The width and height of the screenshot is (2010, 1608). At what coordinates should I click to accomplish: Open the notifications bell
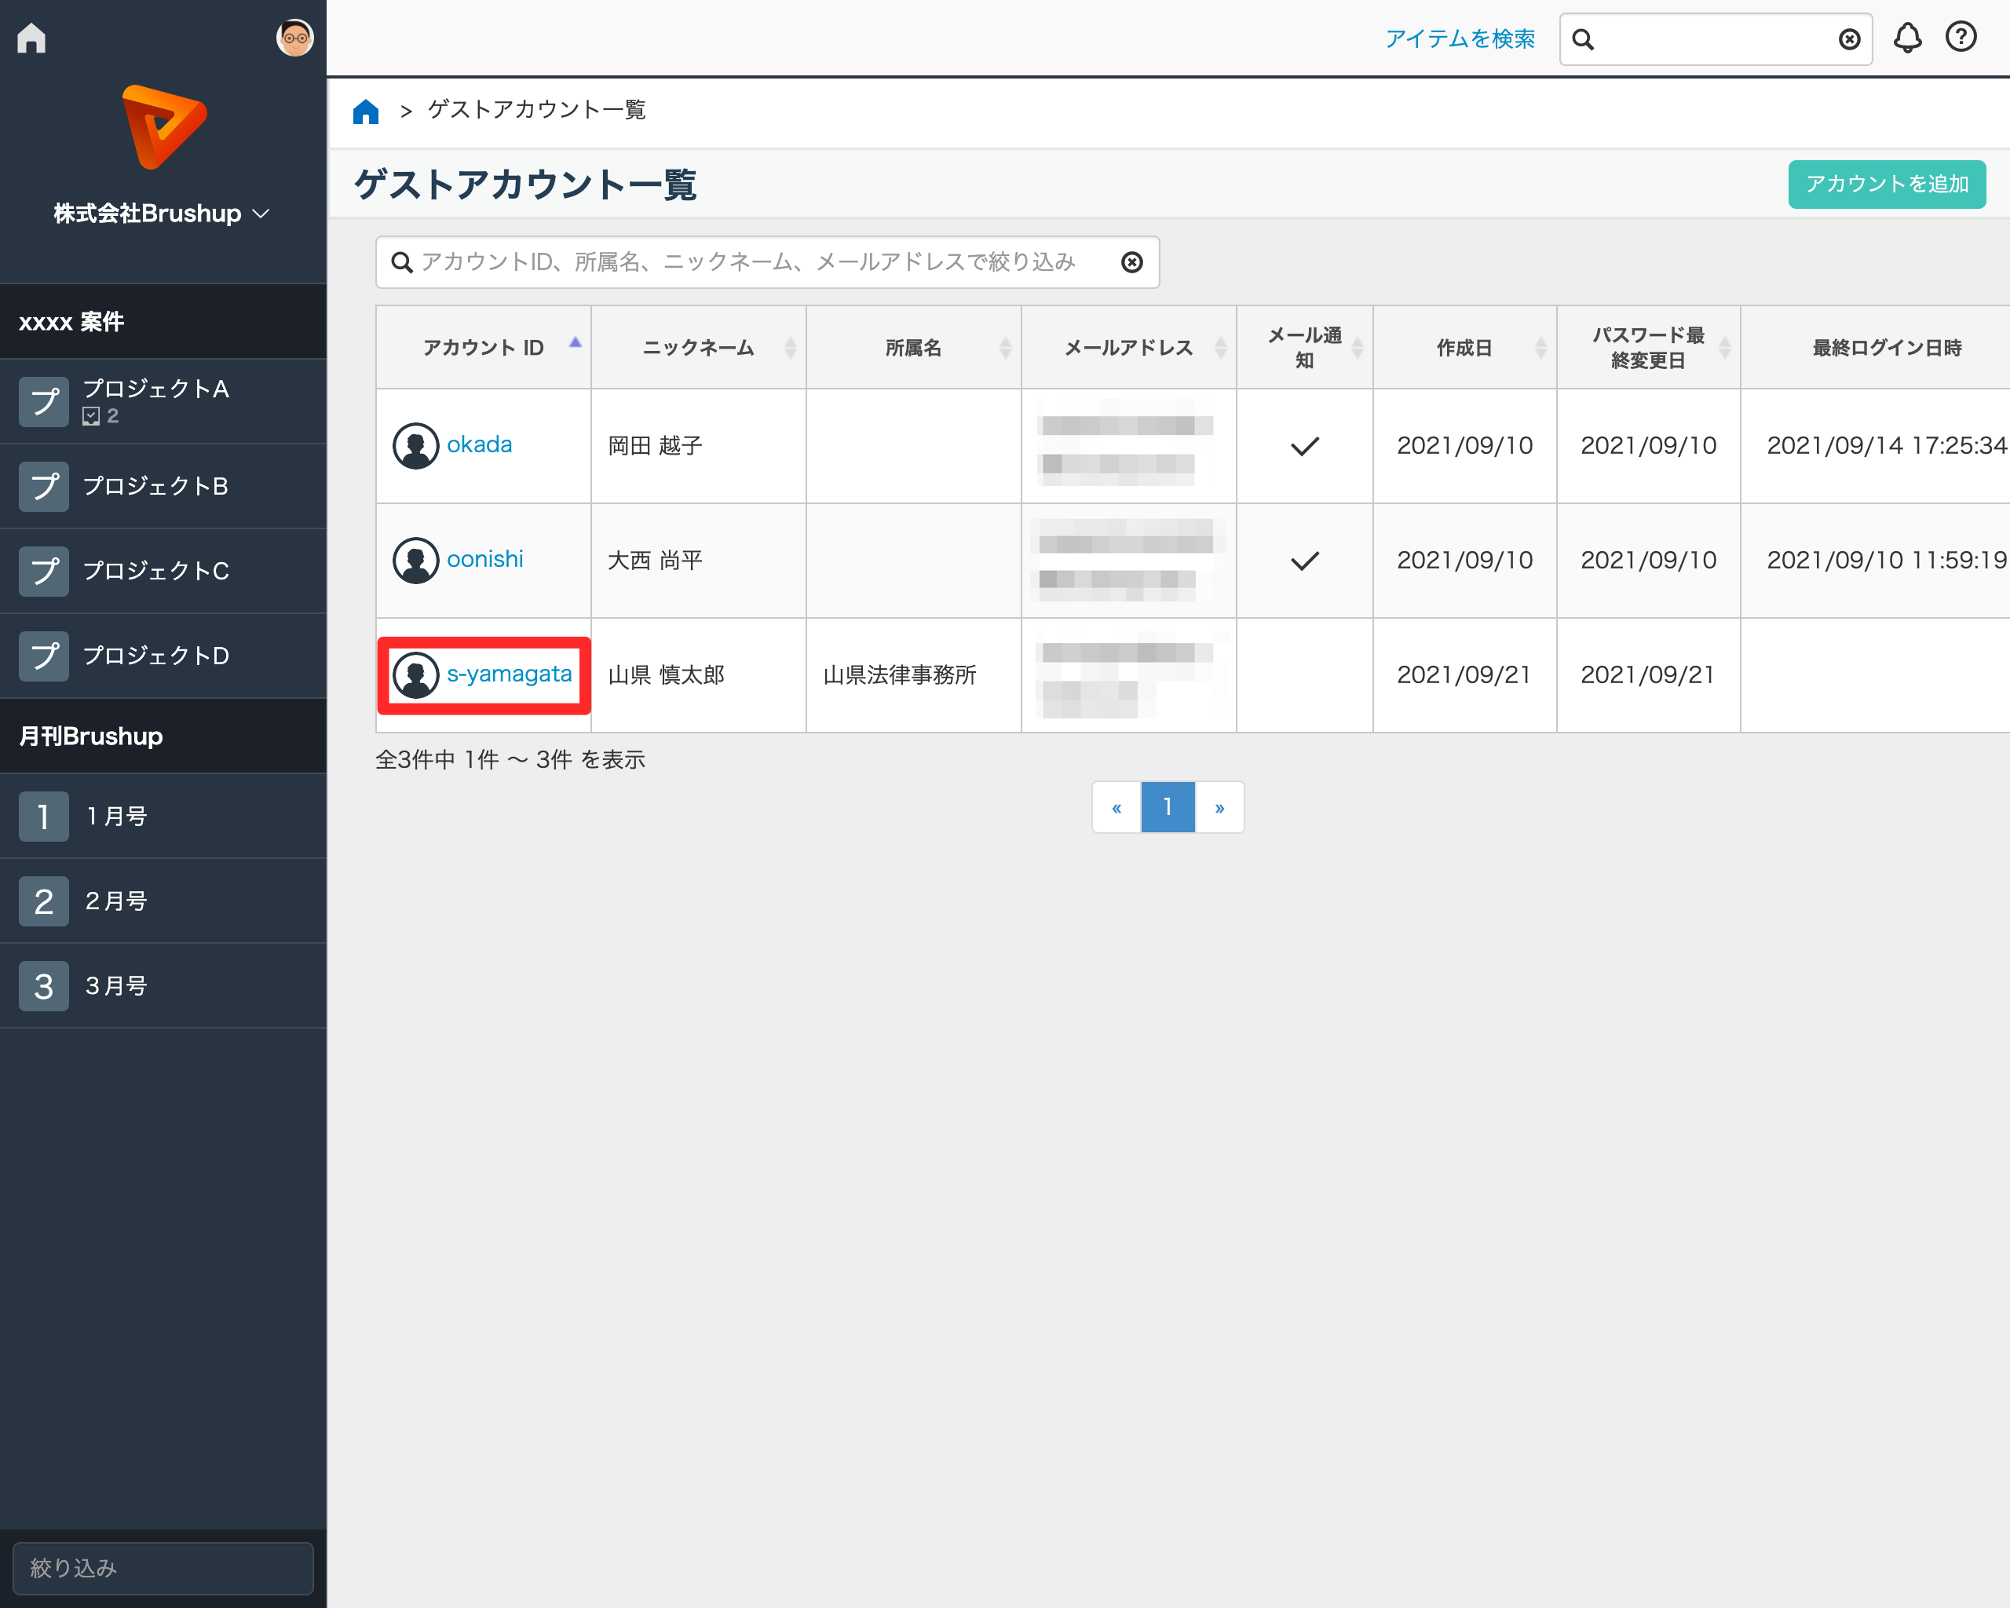[1907, 38]
